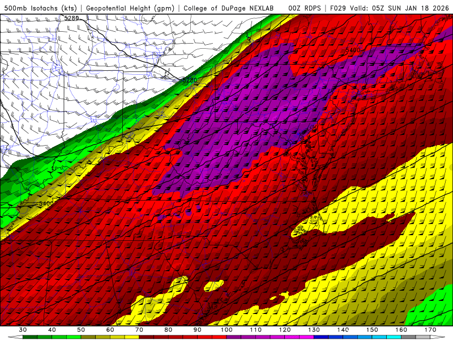
Task: Click the right arrow cap of the color bar
Action: click(x=438, y=337)
